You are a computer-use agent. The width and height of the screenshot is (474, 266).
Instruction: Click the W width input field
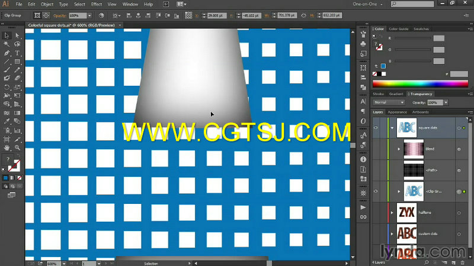point(287,15)
